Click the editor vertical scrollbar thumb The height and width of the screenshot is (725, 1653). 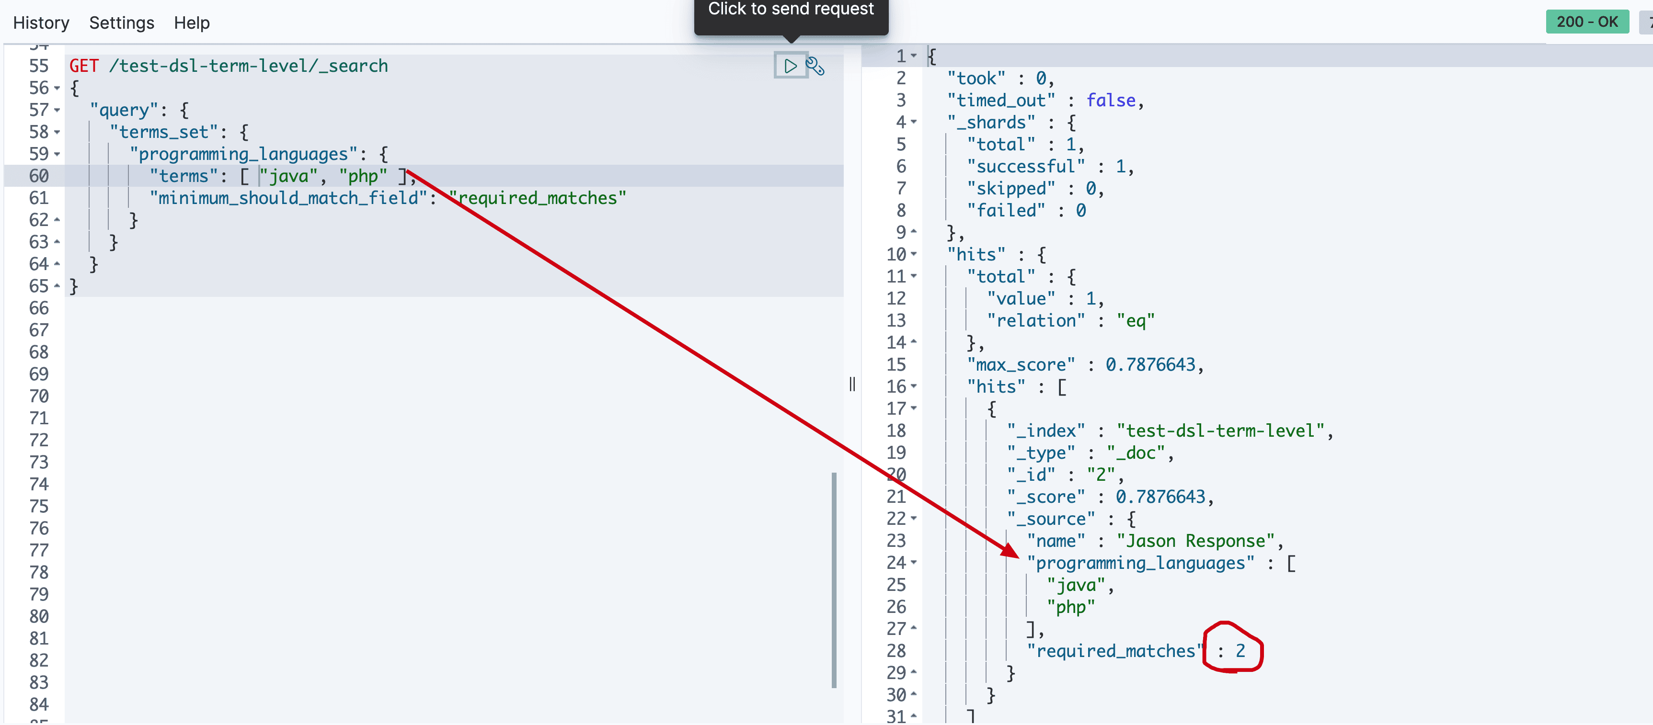coord(834,580)
